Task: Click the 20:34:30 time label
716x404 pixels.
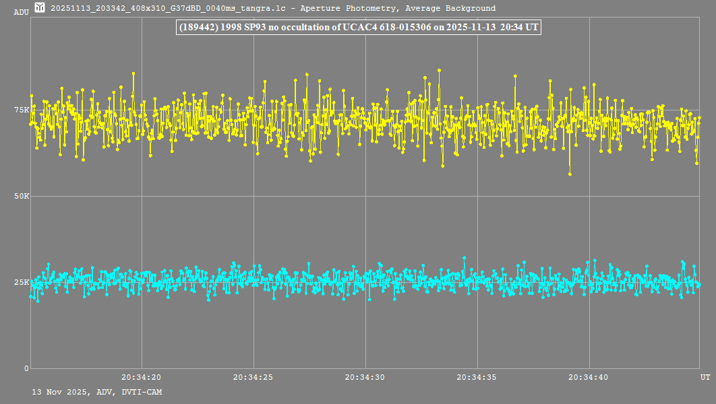Action: click(365, 378)
